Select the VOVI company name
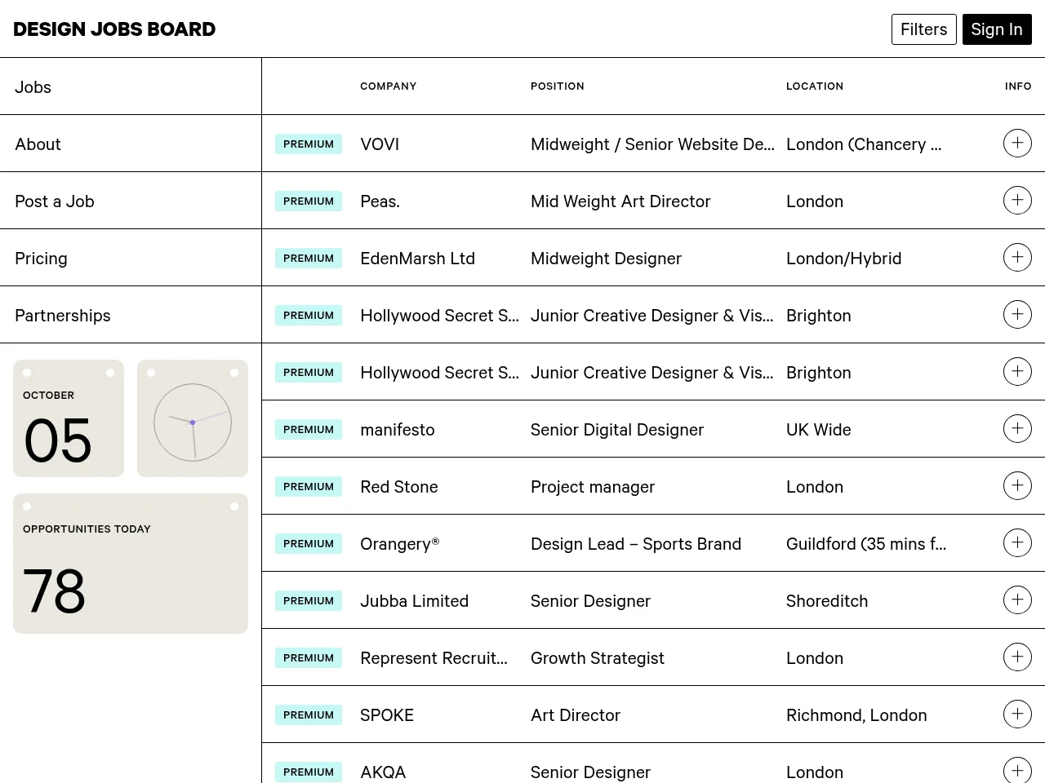The height and width of the screenshot is (783, 1045). tap(380, 144)
